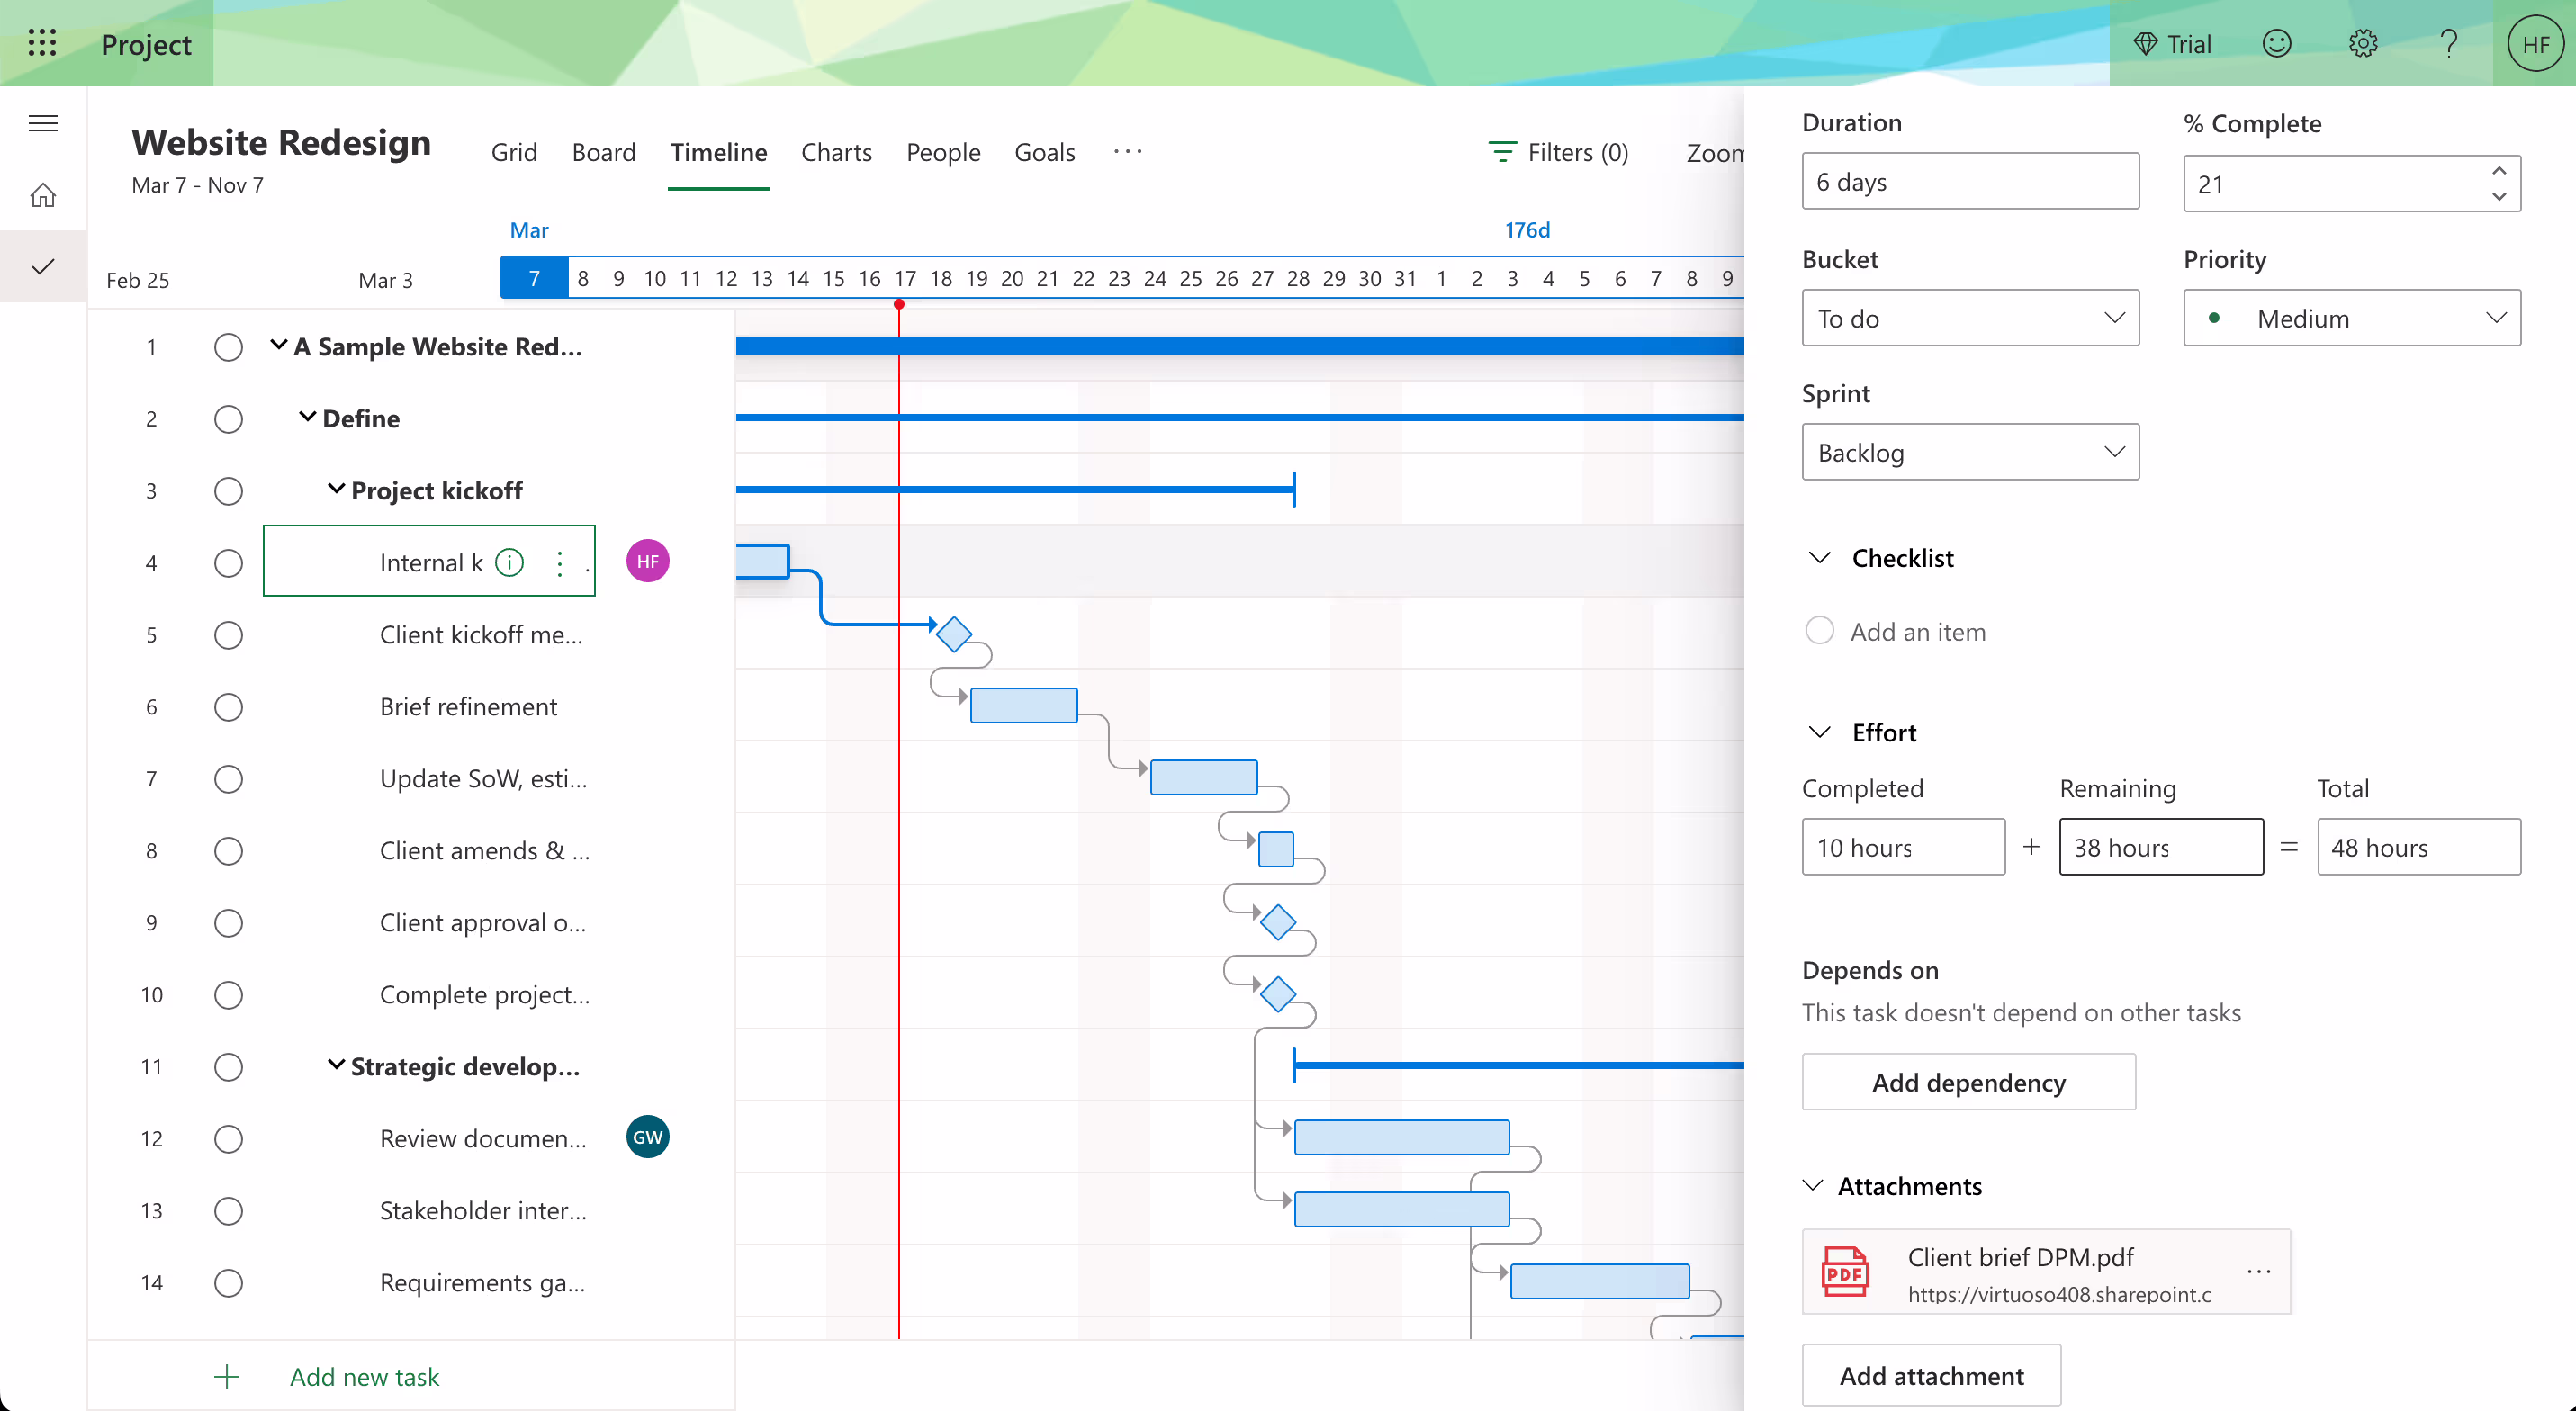Viewport: 2576px width, 1411px height.
Task: Mark Client kickoff meeting task complete
Action: [x=228, y=635]
